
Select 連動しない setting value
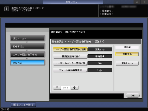click(127, 63)
